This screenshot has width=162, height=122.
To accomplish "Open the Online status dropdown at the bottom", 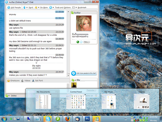I will tap(9, 96).
